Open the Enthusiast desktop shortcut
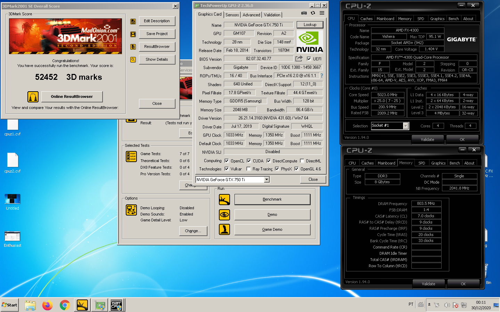This screenshot has height=312, width=500. click(13, 239)
